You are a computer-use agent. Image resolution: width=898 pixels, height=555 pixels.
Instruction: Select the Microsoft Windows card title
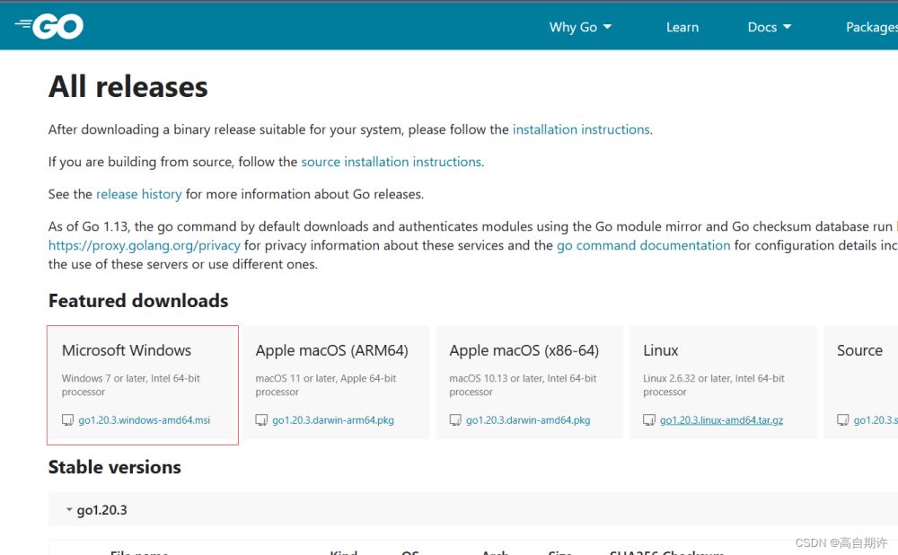(127, 350)
